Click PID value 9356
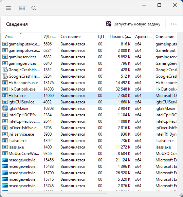 [48, 154]
